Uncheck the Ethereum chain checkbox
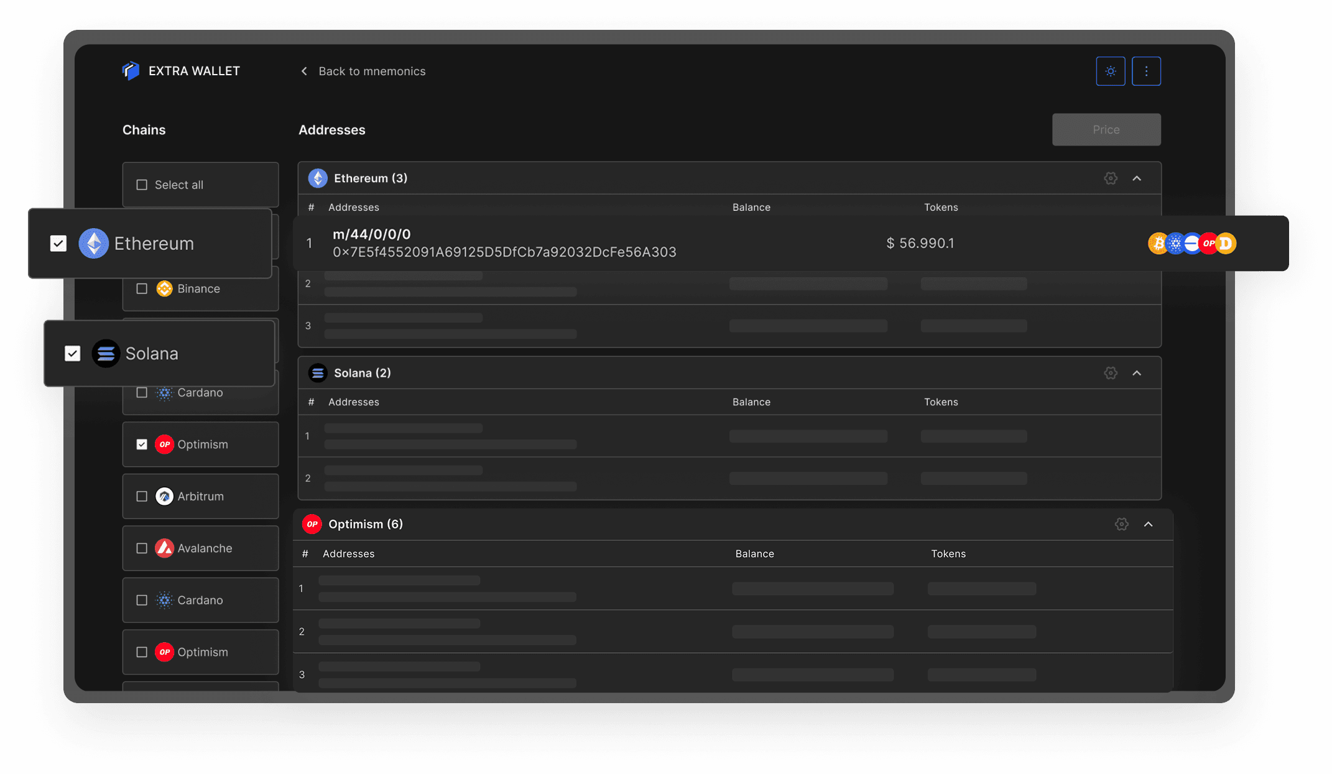The image size is (1332, 774). 58,244
